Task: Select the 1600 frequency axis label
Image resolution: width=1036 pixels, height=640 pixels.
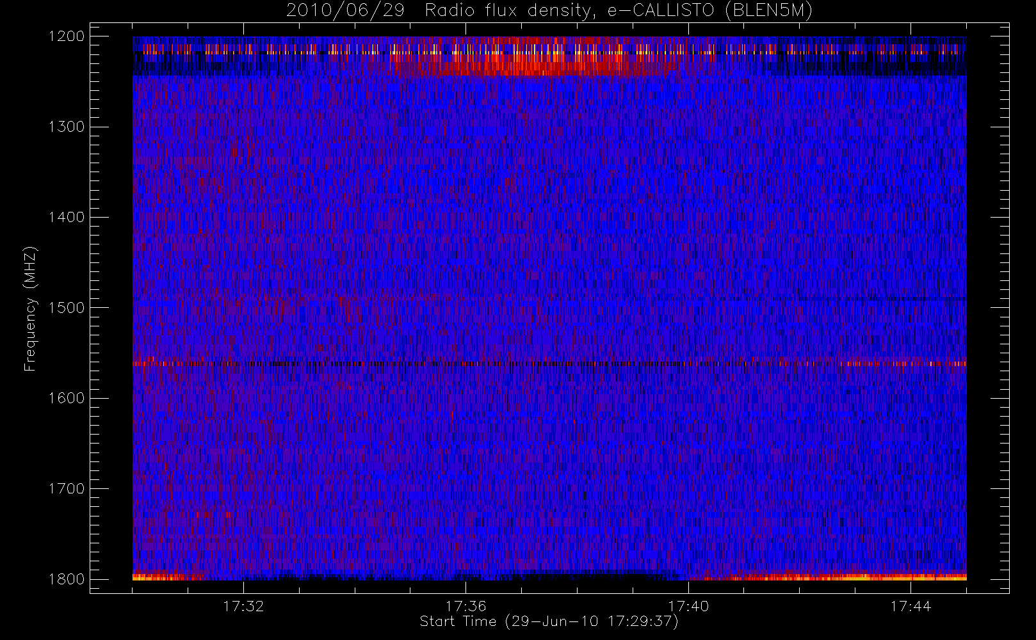Action: (x=67, y=398)
